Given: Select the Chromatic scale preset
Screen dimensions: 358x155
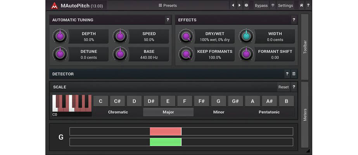Looking at the screenshot, I should [118, 112].
